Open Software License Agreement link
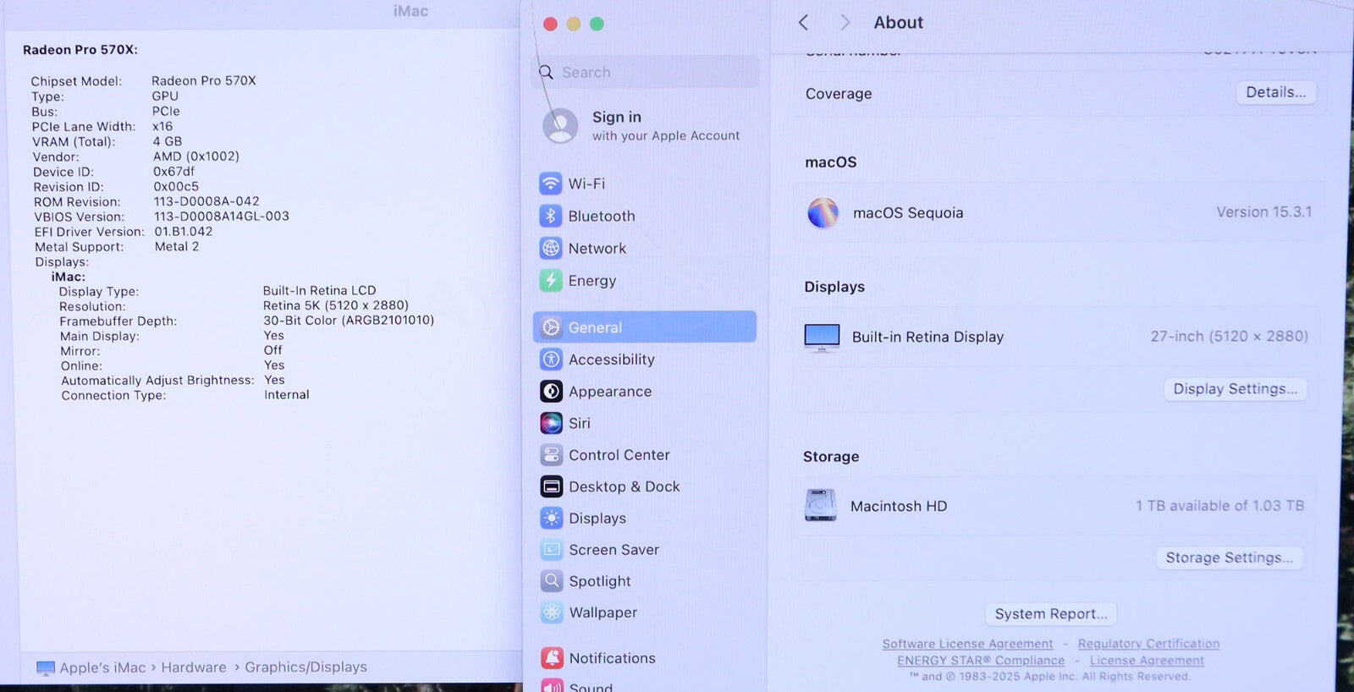 967,644
